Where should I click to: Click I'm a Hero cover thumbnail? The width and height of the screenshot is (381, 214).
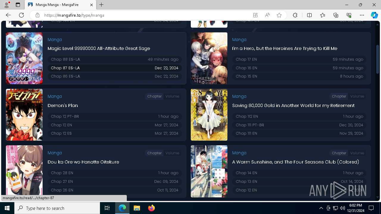pos(209,58)
